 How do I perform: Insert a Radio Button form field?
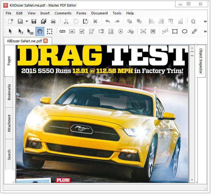pyautogui.click(x=121, y=31)
